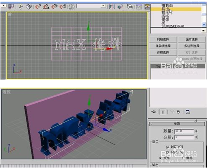Click the 面片选择 button
207x168 pixels.
(192, 40)
